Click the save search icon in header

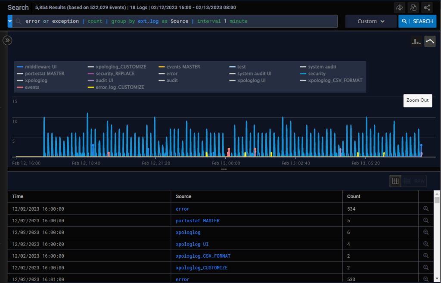tap(413, 8)
